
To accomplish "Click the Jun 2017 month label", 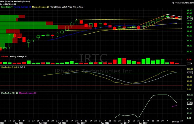I will point(143,123).
